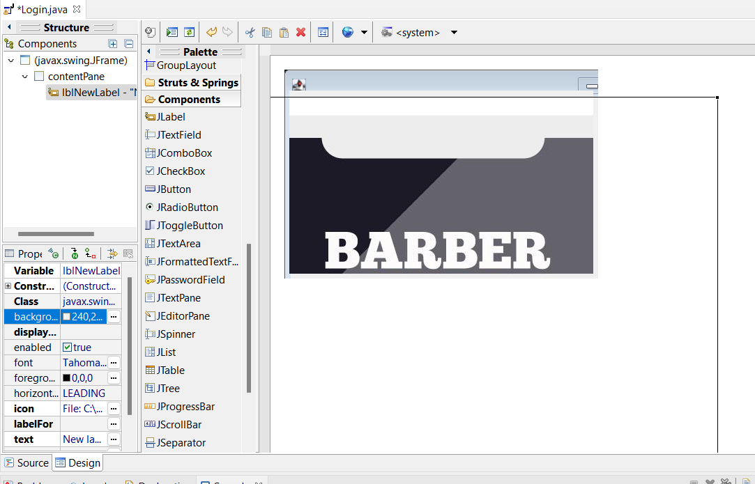This screenshot has width=755, height=484.
Task: Click Convert local to field icon
Action: pyautogui.click(x=74, y=253)
